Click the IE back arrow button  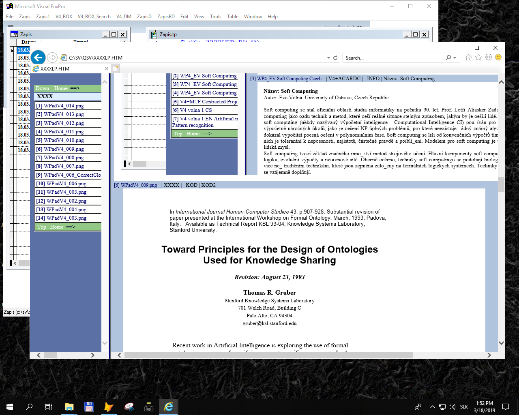point(38,58)
